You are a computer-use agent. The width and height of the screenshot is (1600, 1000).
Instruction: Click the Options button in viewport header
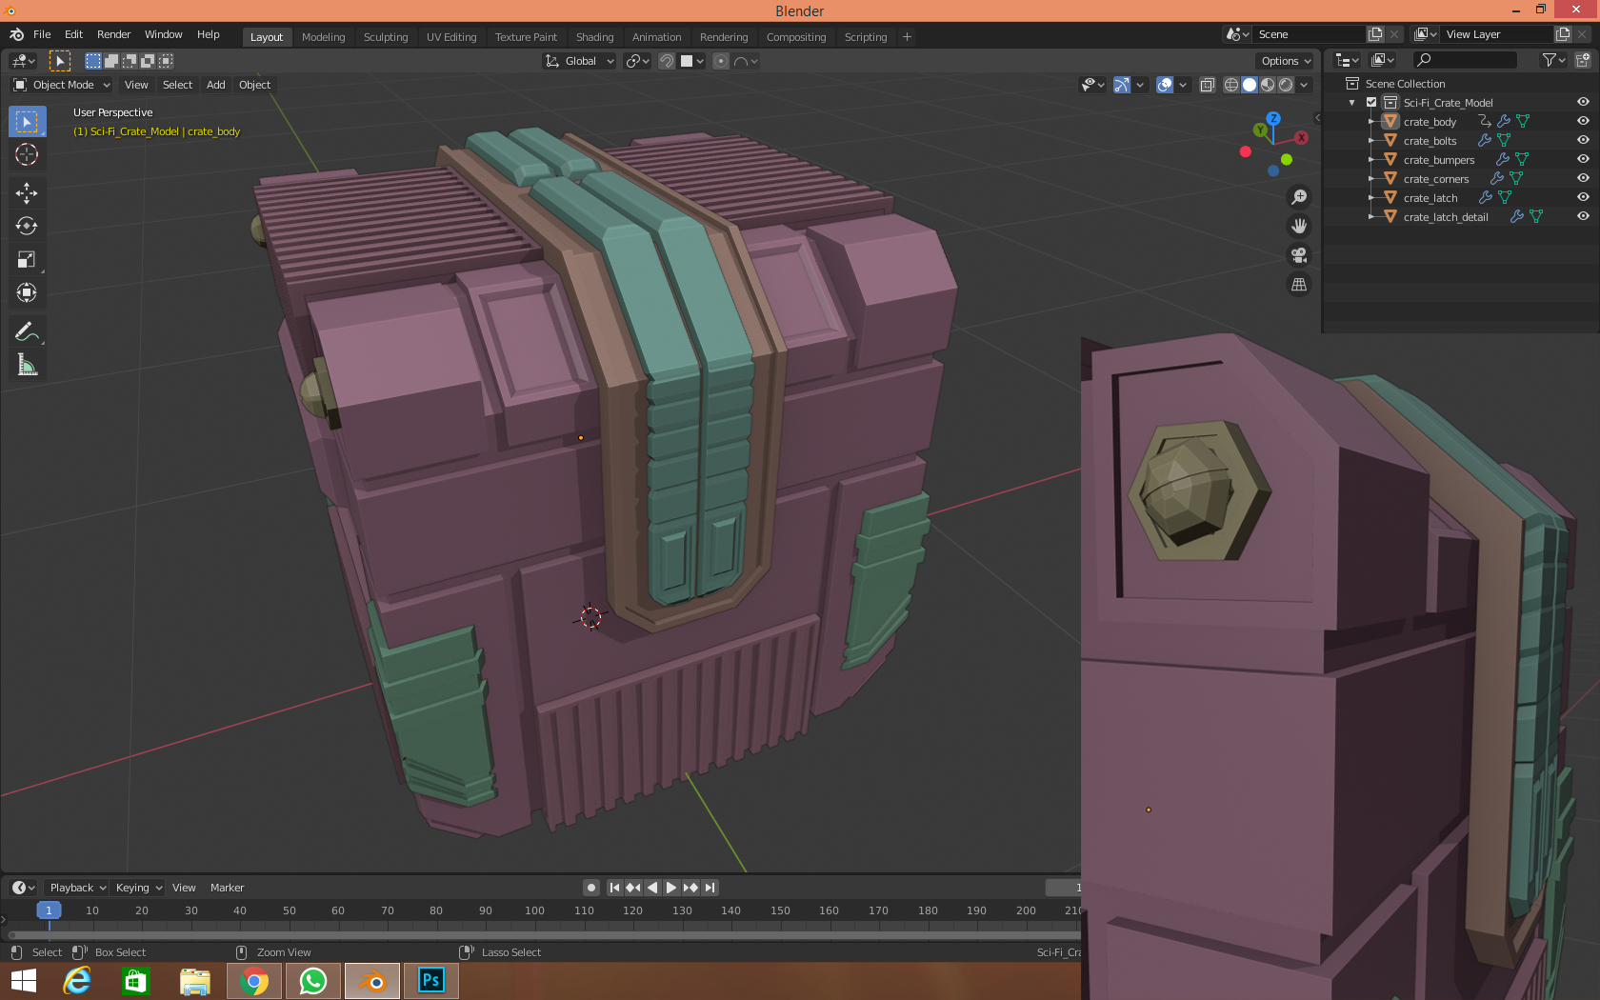1284,60
